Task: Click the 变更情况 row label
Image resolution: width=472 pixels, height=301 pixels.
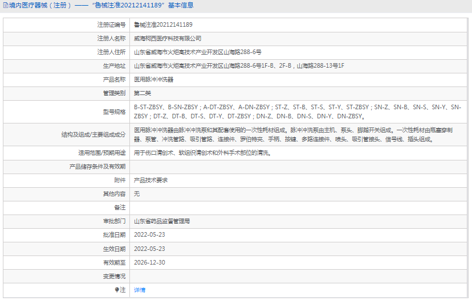Action: (115, 277)
